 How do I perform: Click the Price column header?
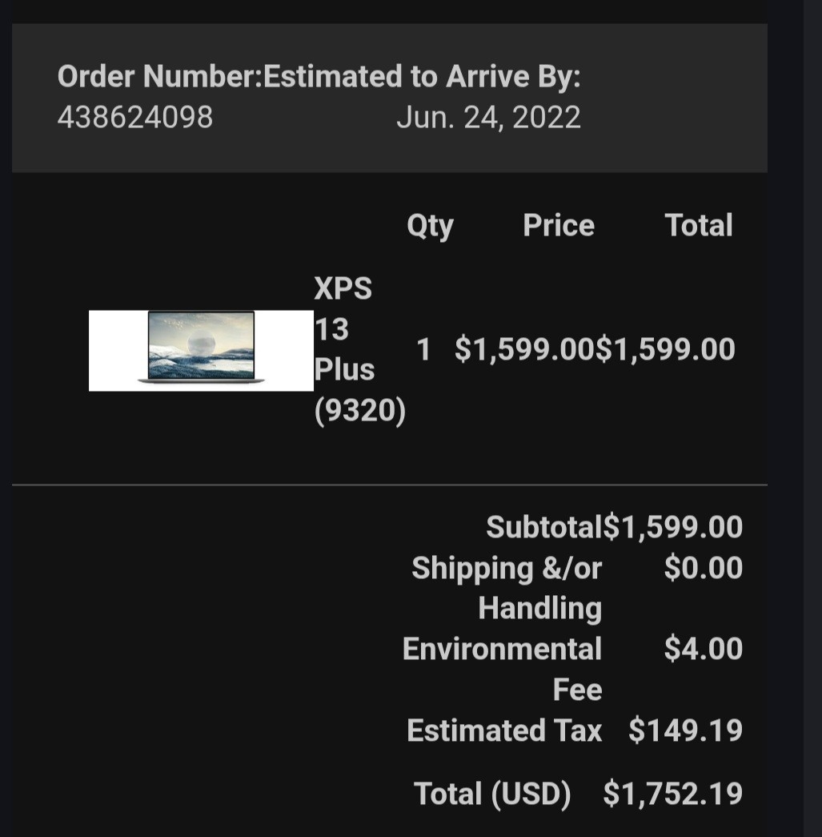coord(559,225)
